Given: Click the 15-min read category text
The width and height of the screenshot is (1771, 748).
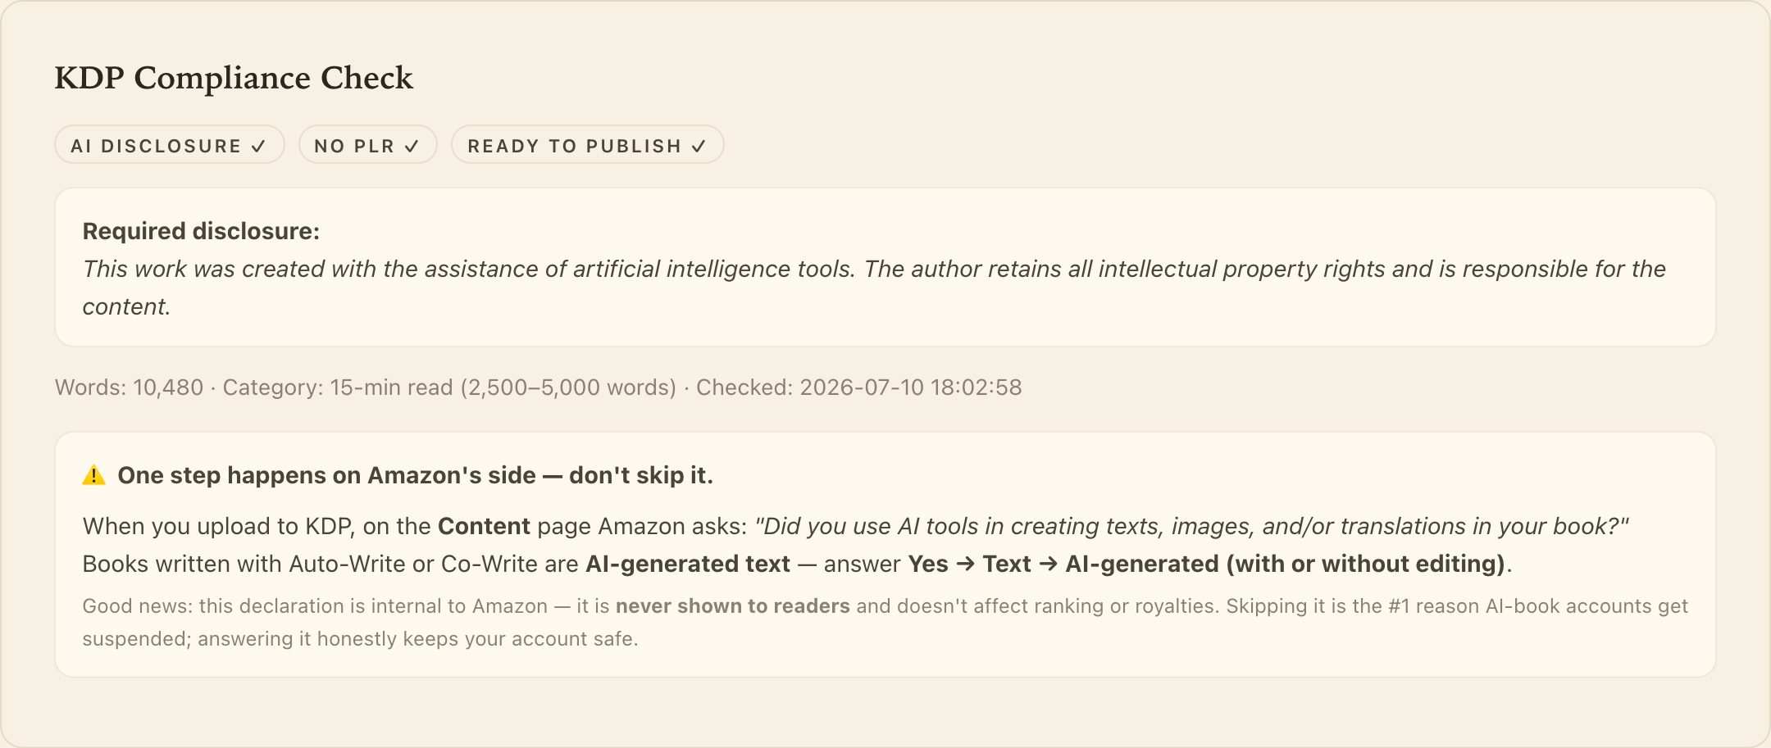Looking at the screenshot, I should point(449,388).
